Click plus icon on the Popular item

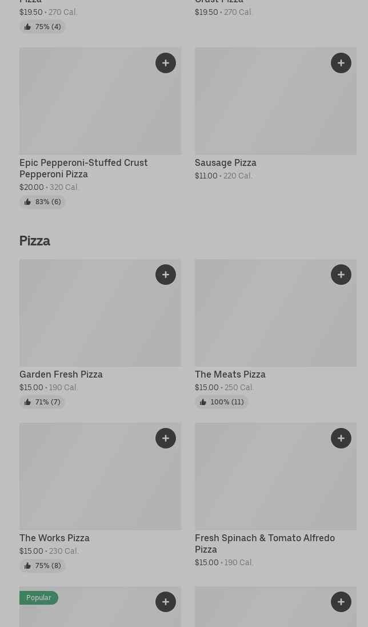point(166,602)
